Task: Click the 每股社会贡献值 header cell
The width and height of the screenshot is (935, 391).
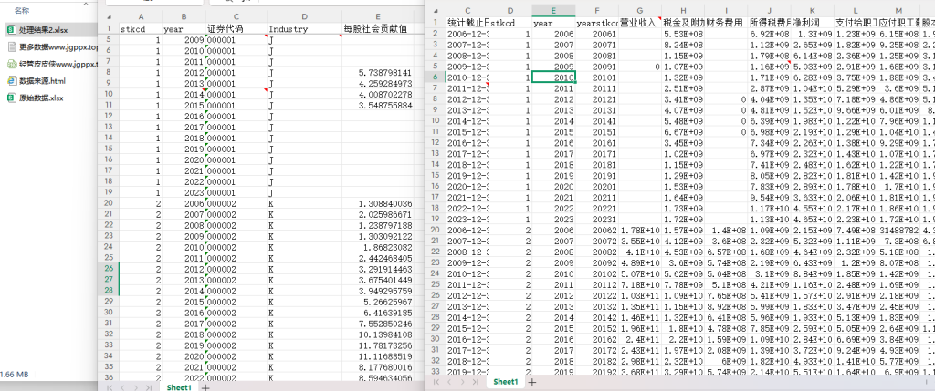Action: [375, 28]
